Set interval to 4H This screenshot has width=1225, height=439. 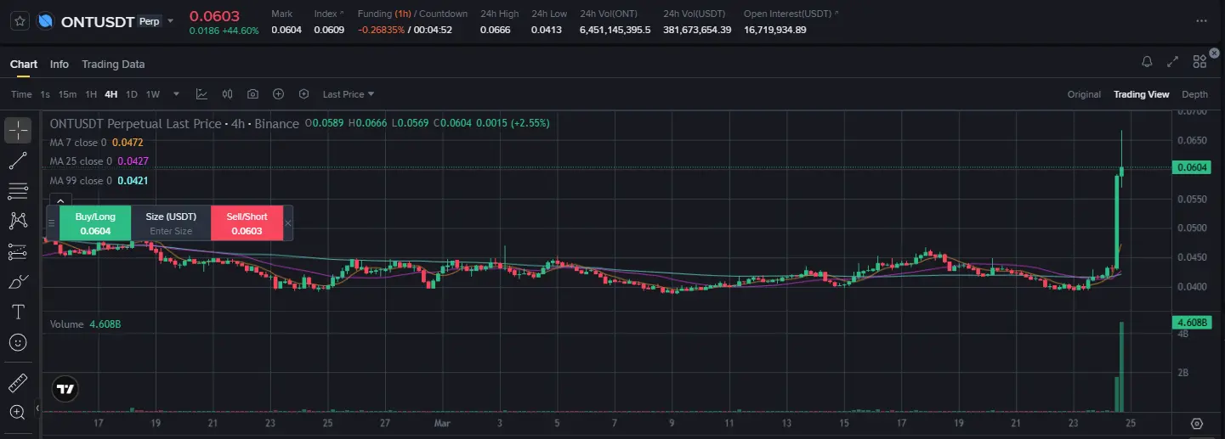(111, 94)
